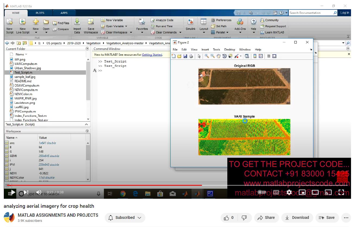354x227 pixels.
Task: Open the Insert menu in Figure 2
Action: tap(205, 49)
